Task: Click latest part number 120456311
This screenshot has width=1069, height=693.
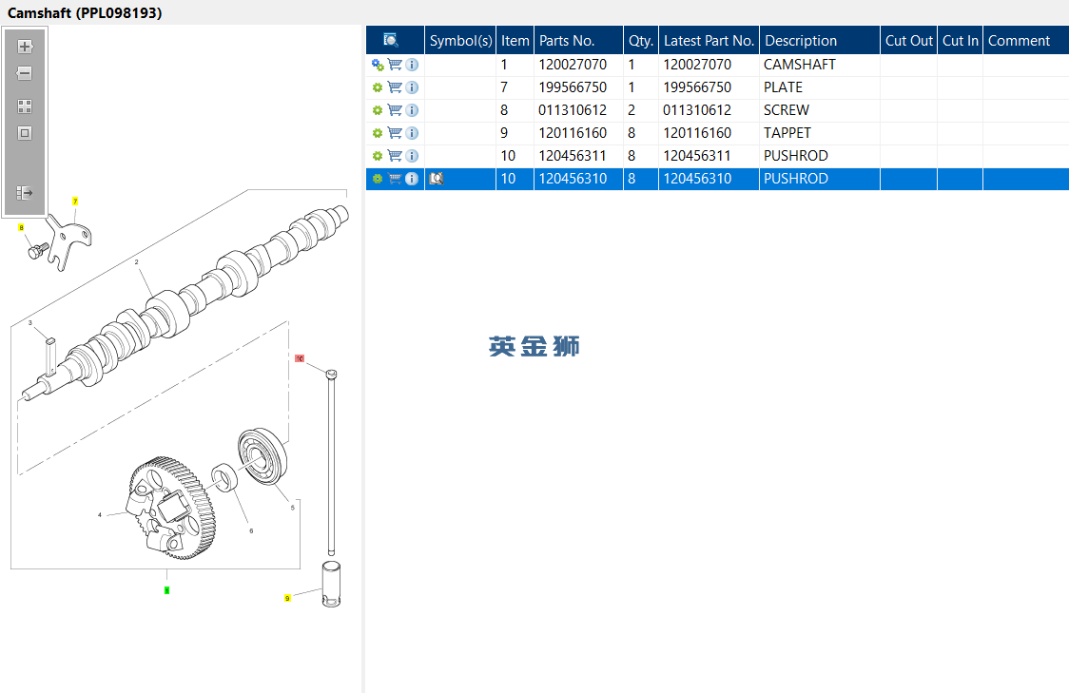Action: (x=697, y=156)
